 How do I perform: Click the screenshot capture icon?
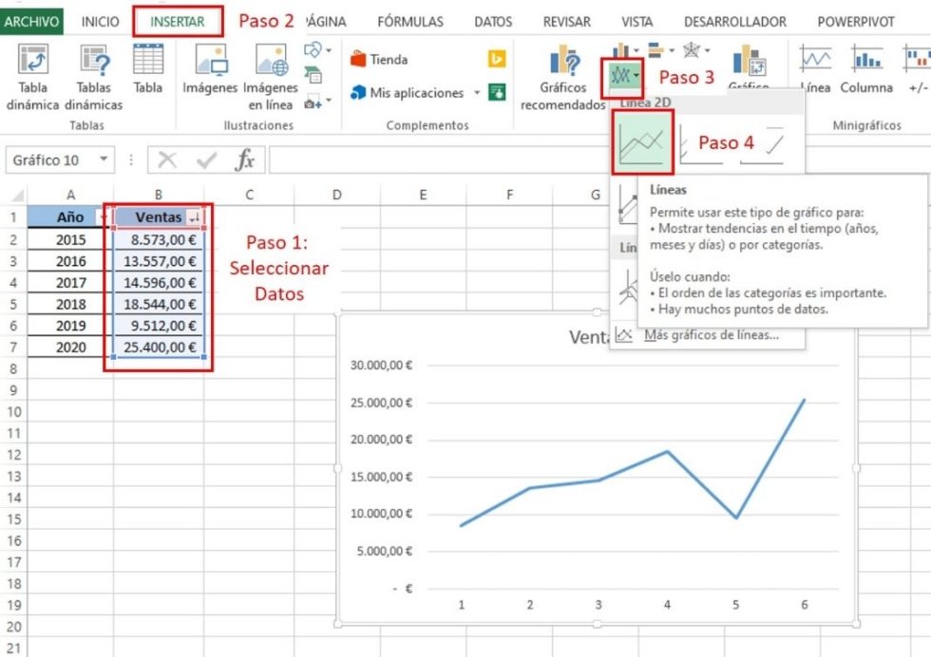pos(313,103)
